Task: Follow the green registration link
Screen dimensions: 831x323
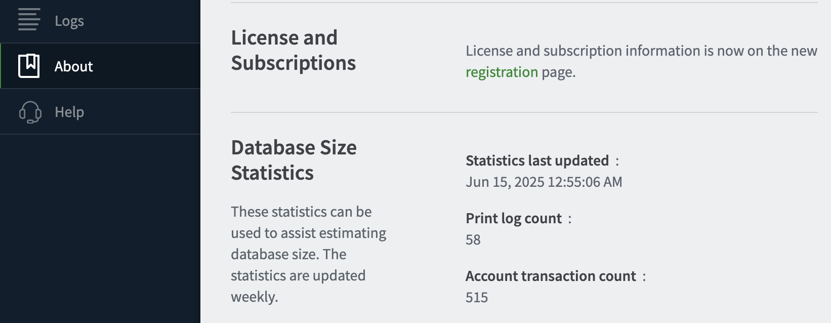Action: coord(502,72)
